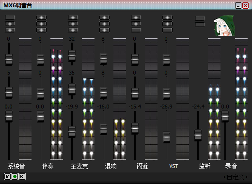This screenshot has width=252, height=184.
Task: Click top slider knob of 混响 channel
Action: [x=103, y=59]
